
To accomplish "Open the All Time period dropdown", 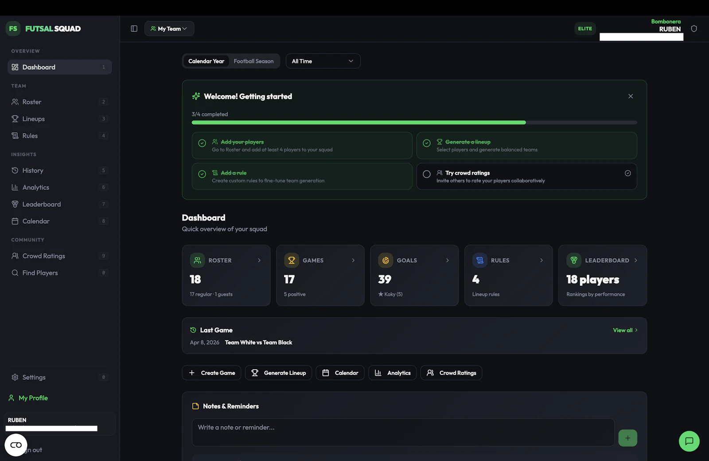I will tap(323, 61).
